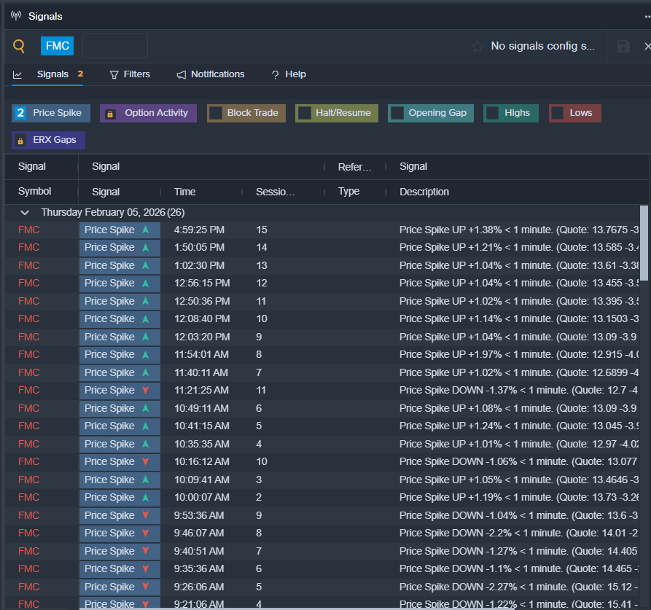Click the empty symbol input field
Image resolution: width=651 pixels, height=610 pixels.
(115, 46)
